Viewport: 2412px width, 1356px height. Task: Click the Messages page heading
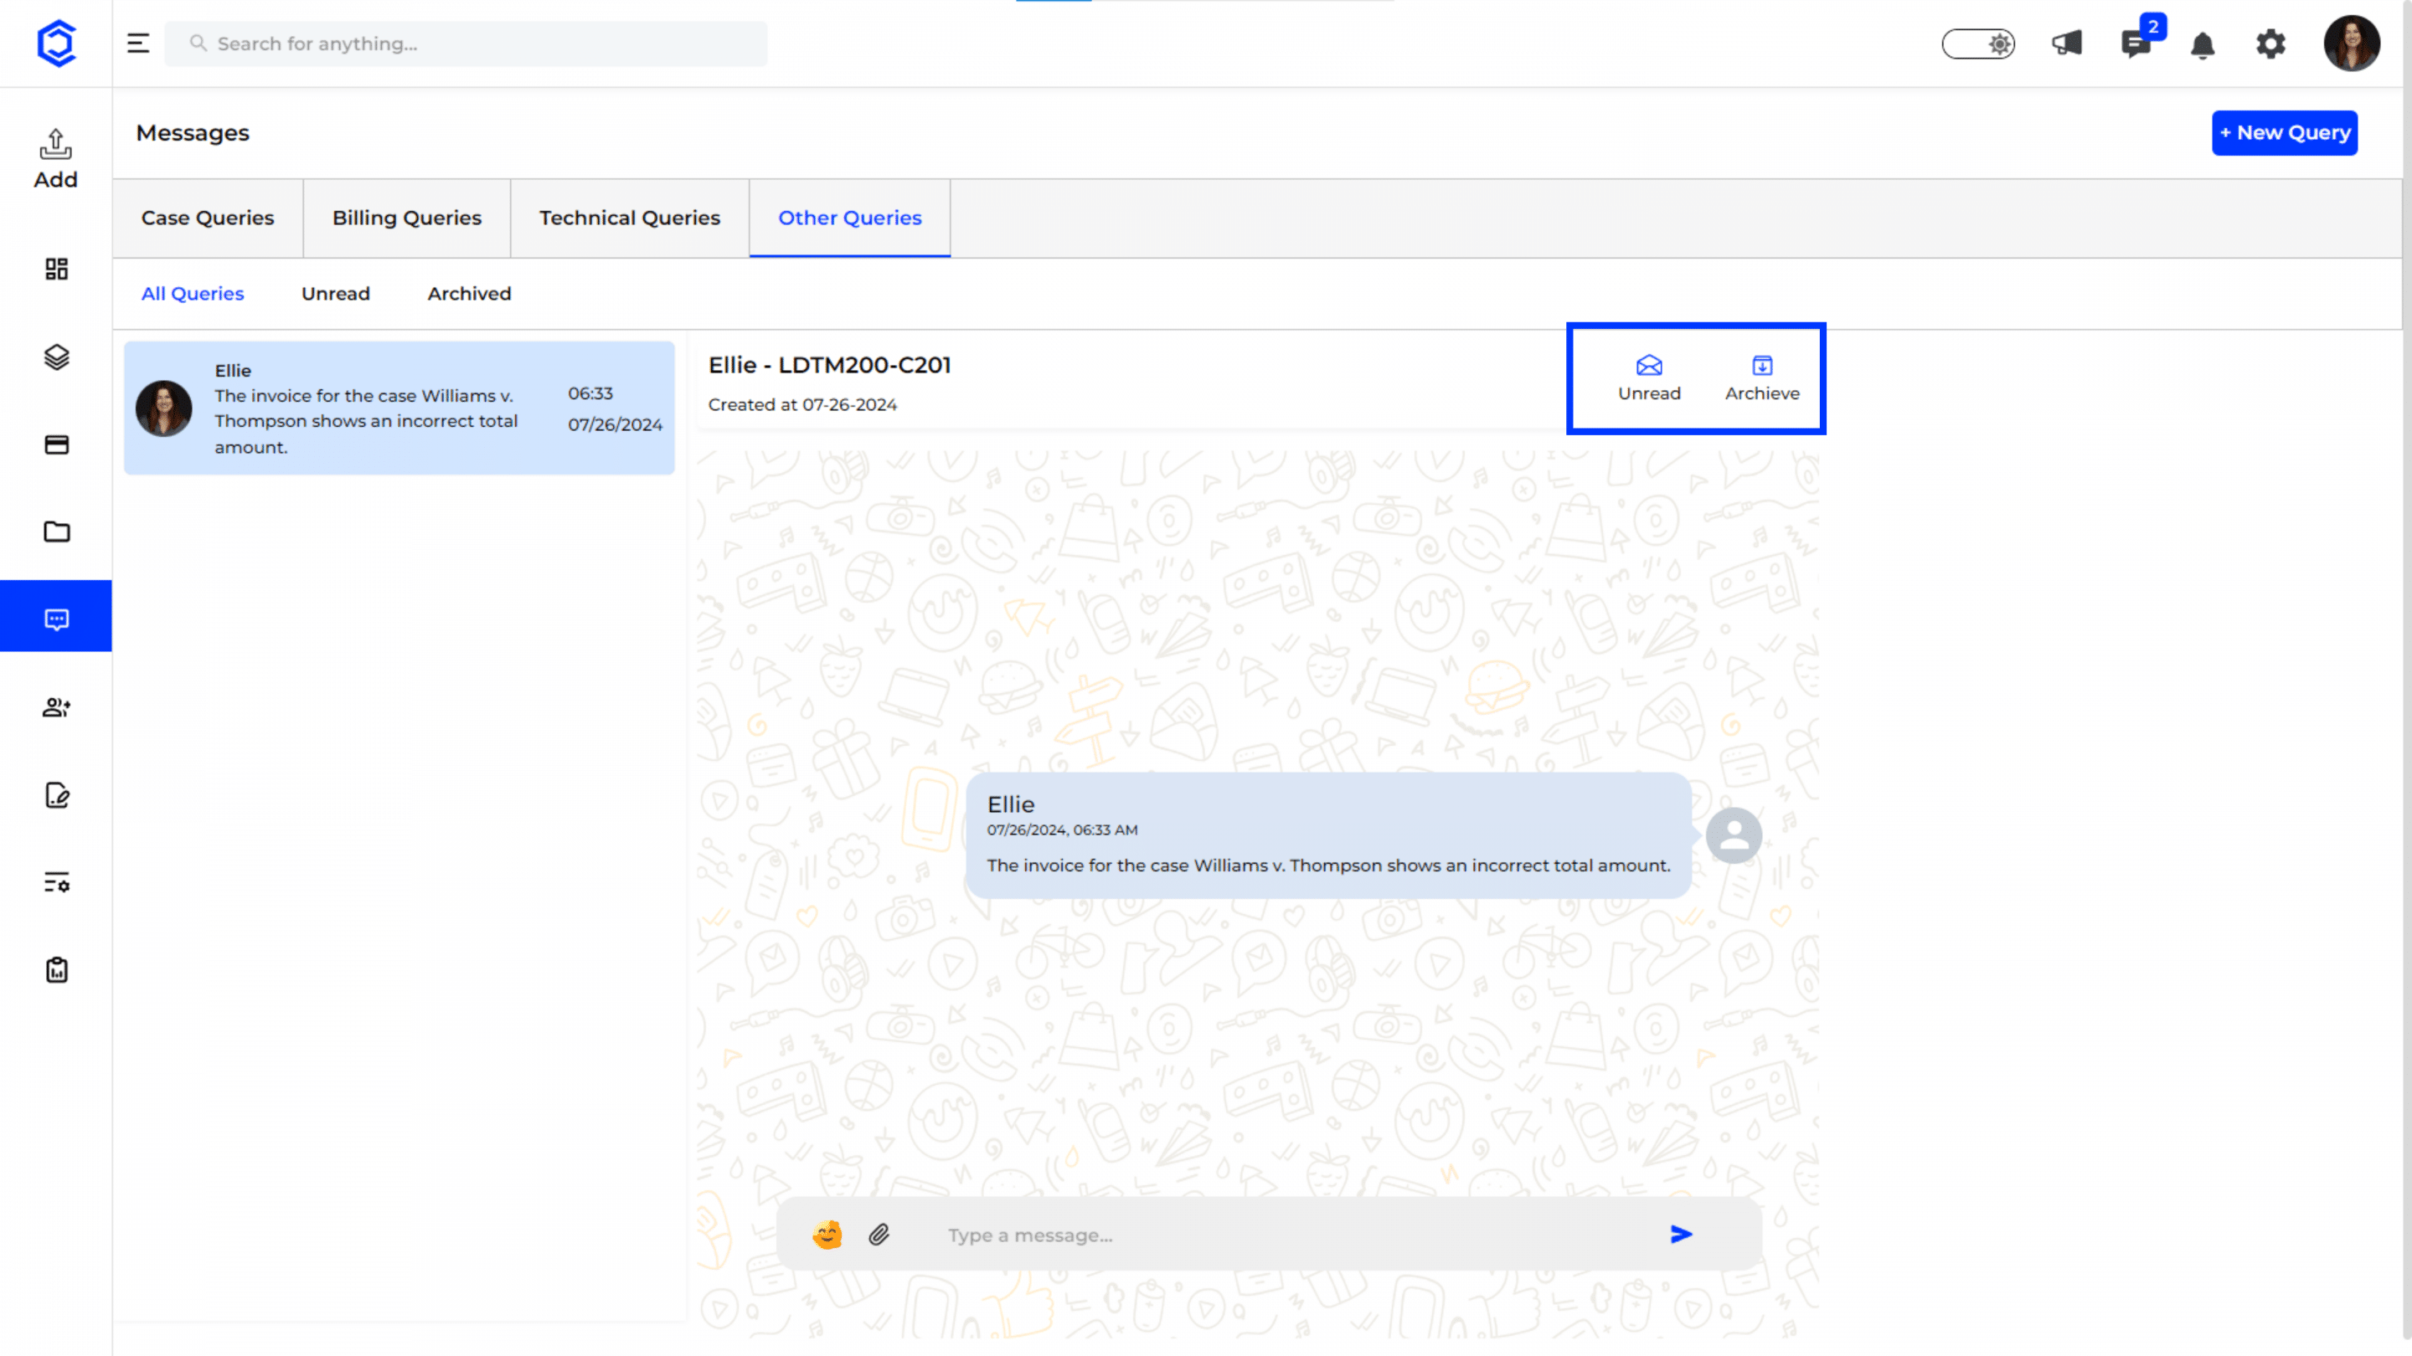tap(193, 133)
